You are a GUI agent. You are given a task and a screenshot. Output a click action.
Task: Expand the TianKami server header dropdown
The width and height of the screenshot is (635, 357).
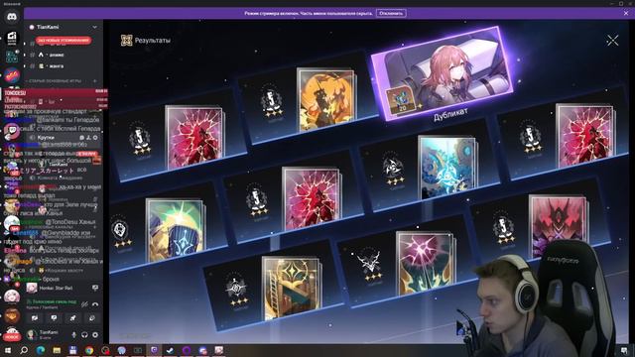95,27
